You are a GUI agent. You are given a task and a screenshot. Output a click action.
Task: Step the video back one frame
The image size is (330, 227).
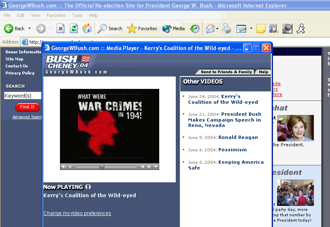click(143, 167)
